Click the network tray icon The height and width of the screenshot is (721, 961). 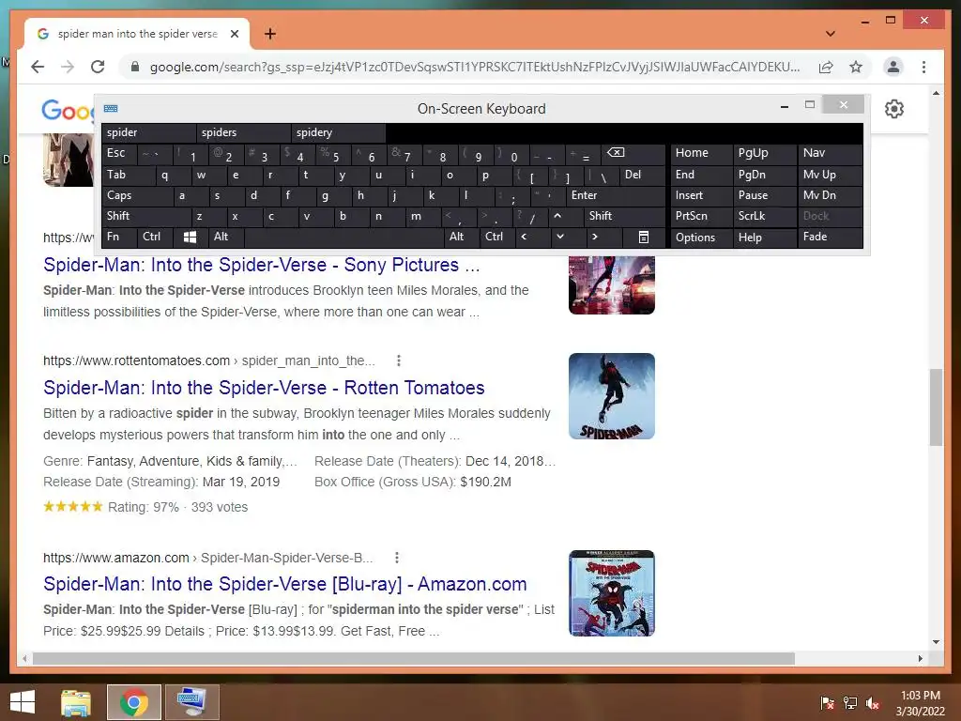click(850, 702)
